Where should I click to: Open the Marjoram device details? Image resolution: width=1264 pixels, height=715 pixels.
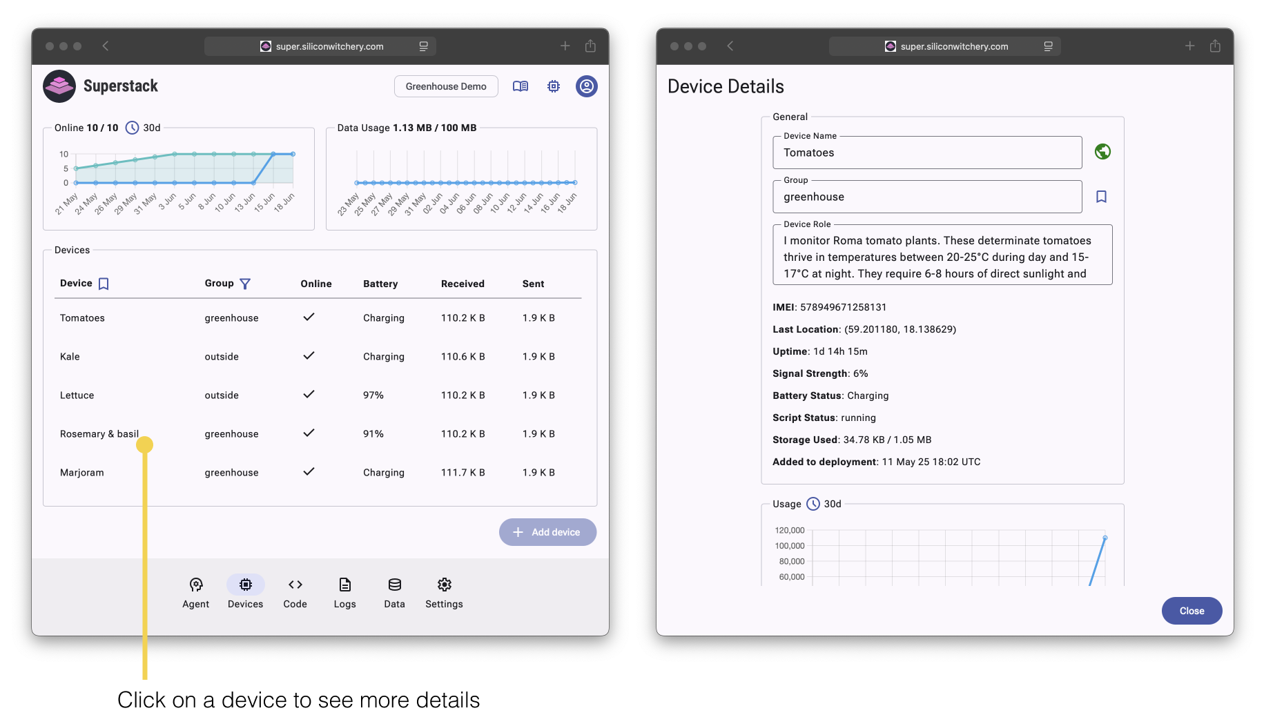click(318, 473)
